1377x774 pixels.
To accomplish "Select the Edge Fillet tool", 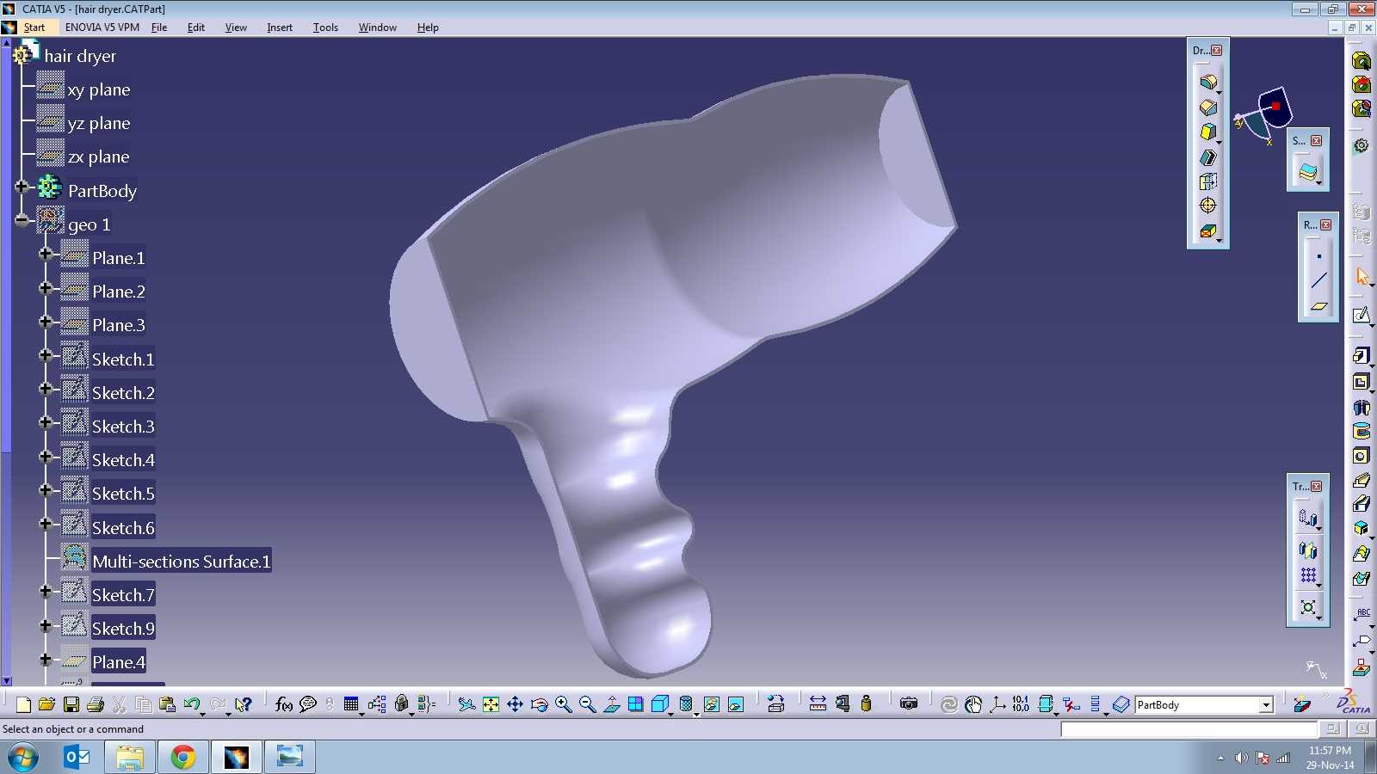I will (1207, 82).
